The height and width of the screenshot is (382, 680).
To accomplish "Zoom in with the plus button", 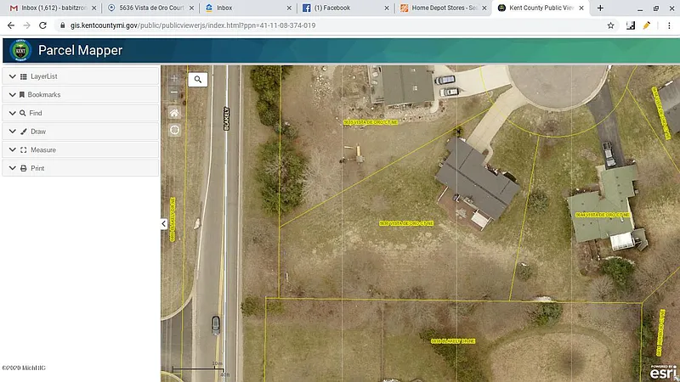I will tap(174, 79).
